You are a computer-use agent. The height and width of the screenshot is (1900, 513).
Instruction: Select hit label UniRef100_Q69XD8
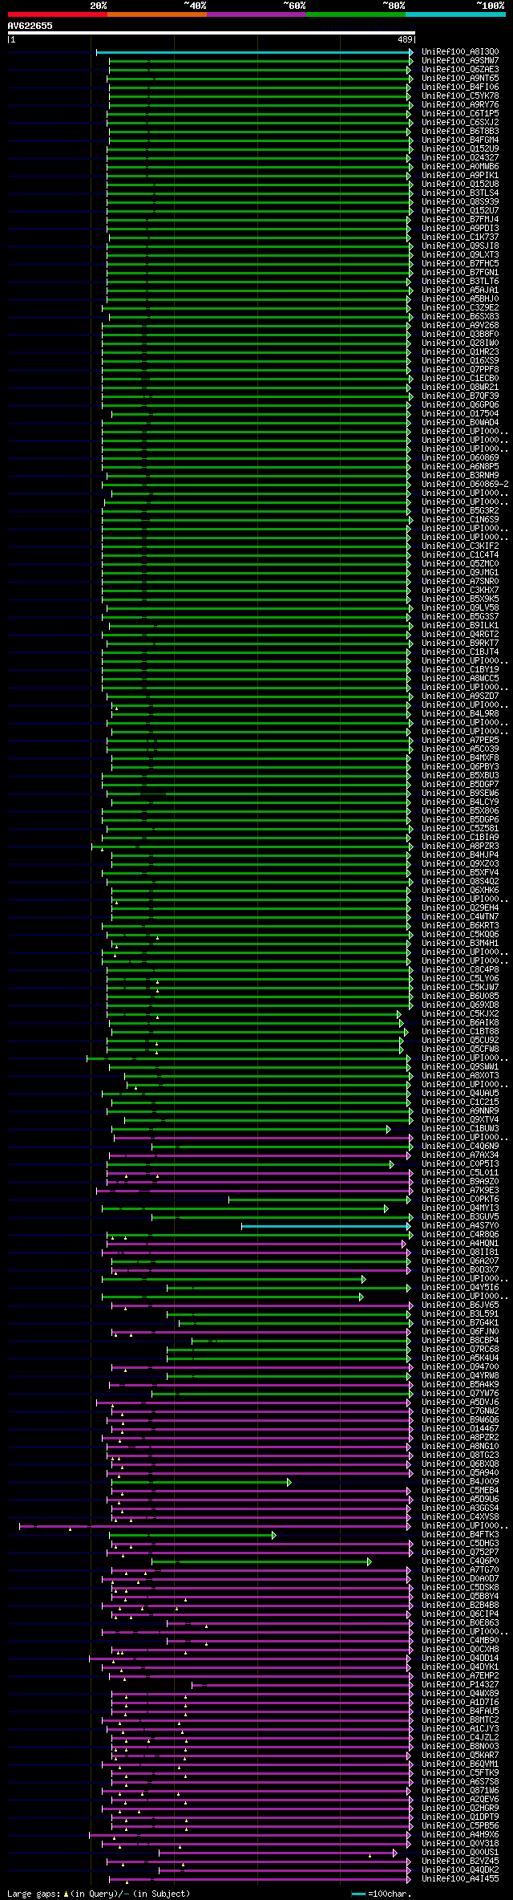(x=460, y=1005)
